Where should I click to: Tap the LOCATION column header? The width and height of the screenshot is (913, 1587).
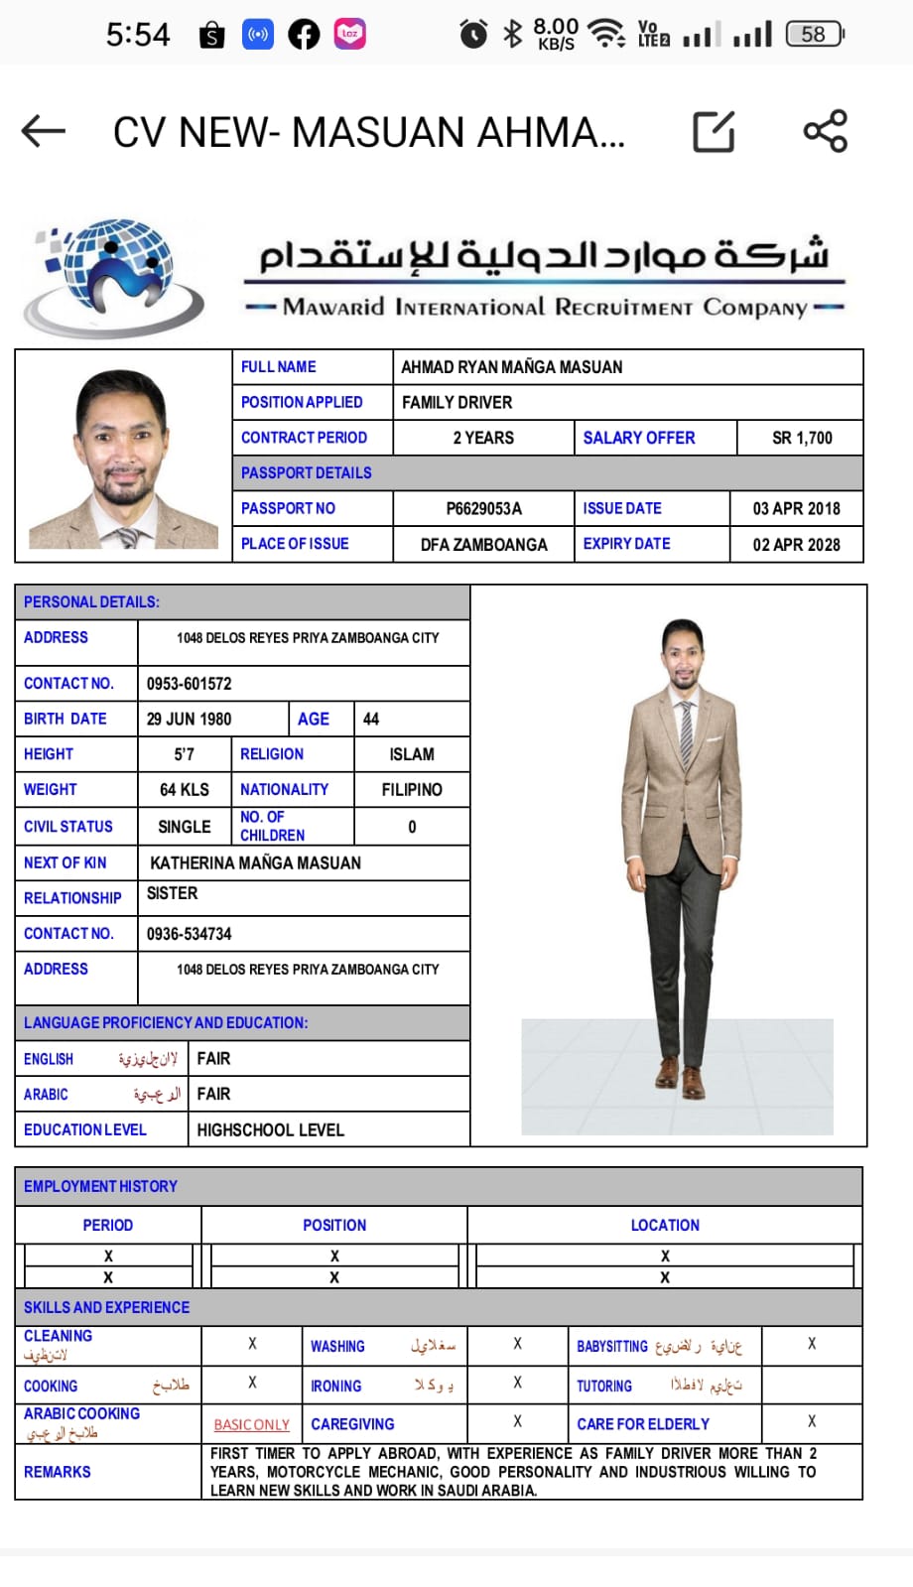(665, 1226)
